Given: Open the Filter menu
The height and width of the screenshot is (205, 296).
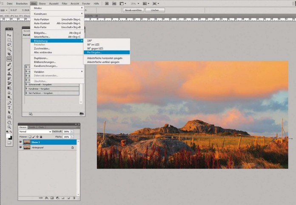Looking at the screenshot, I should (65, 3).
